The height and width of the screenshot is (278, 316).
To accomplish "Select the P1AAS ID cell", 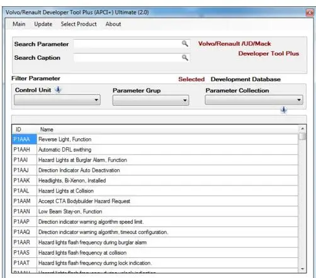I will (x=25, y=253).
